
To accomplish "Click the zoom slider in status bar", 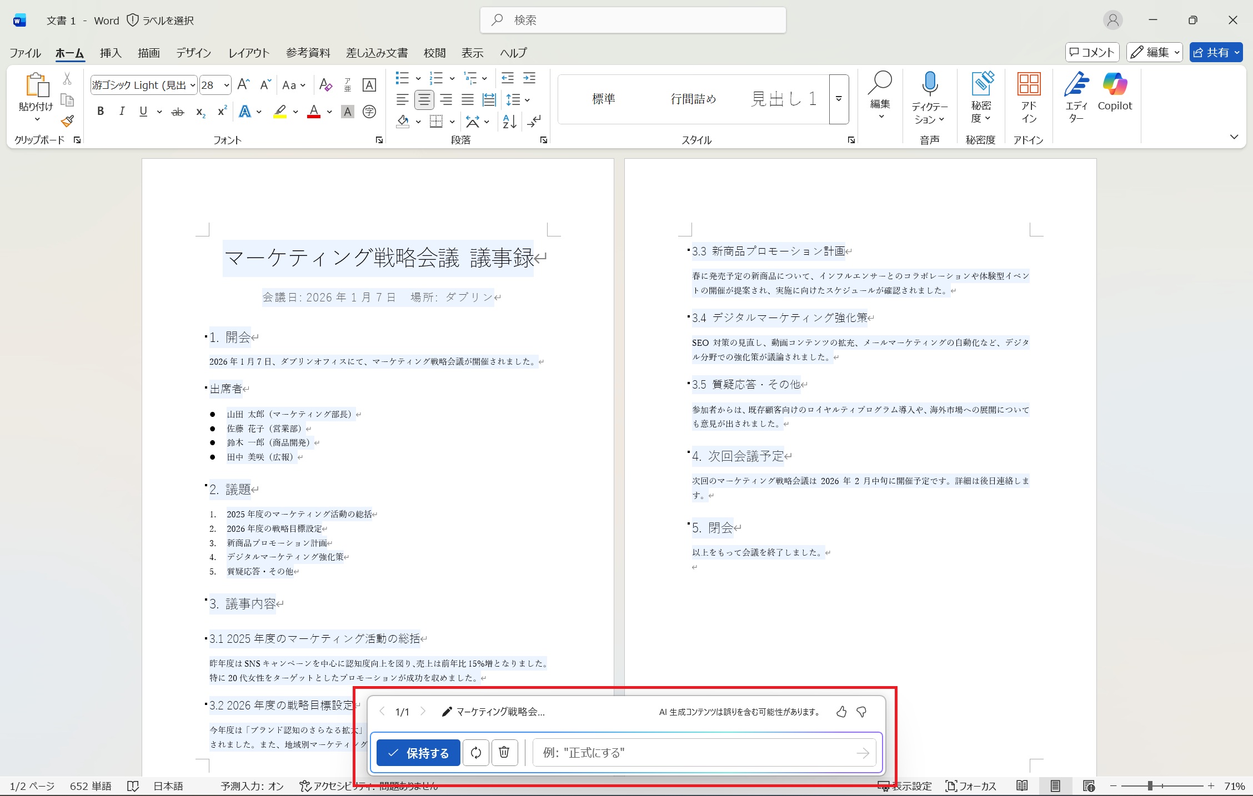I will pos(1150,786).
